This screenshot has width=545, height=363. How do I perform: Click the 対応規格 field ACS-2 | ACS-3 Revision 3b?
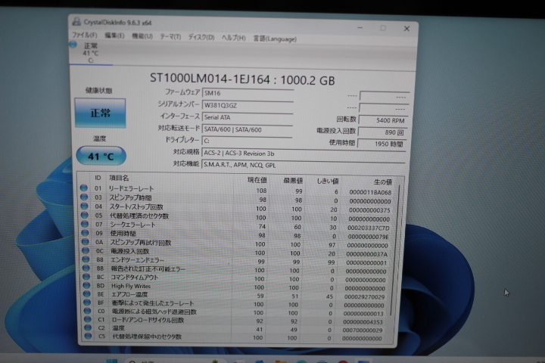point(304,154)
